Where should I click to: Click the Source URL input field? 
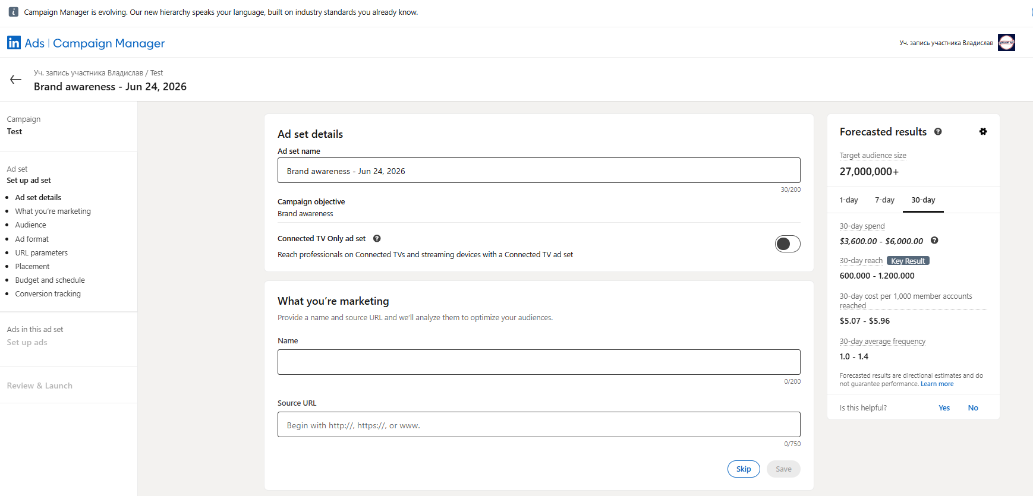538,425
